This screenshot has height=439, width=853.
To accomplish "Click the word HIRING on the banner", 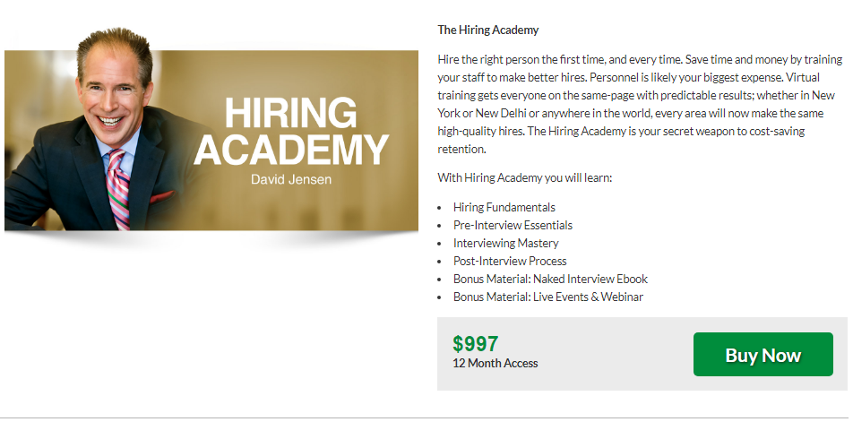I will coord(290,113).
